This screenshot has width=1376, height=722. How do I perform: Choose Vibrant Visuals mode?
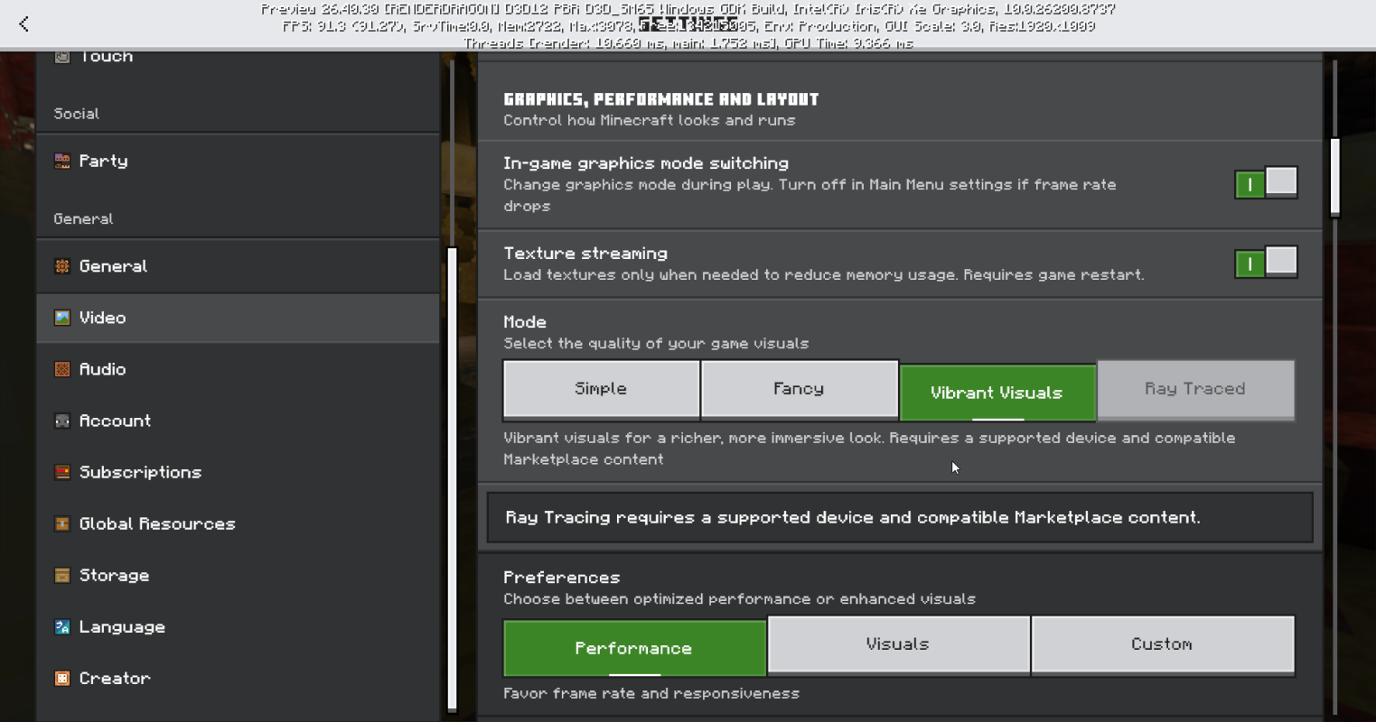pyautogui.click(x=997, y=393)
